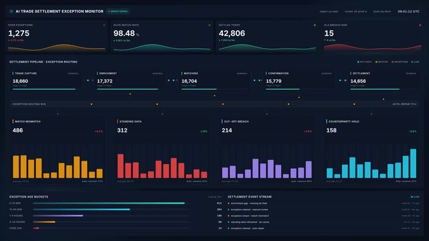Select the Enrichment pipeline stage
Viewport: 429px width, 241px height.
130,81
